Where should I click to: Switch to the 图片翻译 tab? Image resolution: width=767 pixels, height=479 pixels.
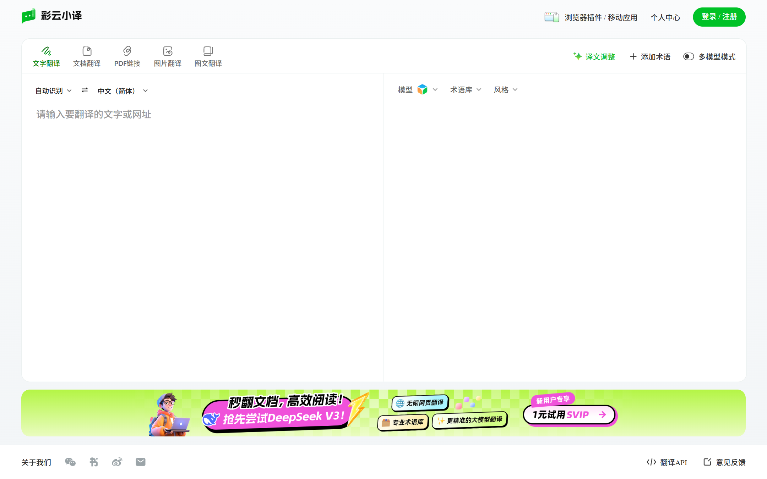click(x=168, y=56)
